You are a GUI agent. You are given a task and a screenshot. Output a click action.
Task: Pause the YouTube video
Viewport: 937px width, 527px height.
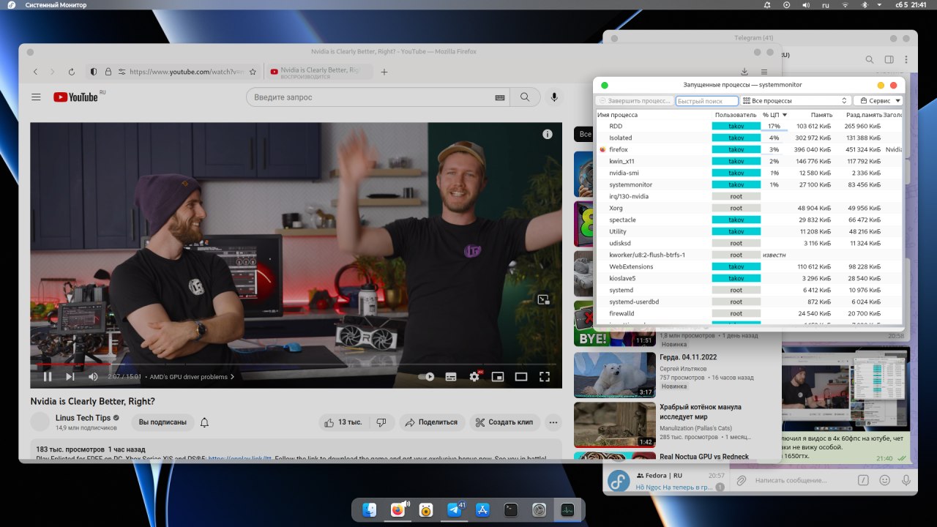48,377
